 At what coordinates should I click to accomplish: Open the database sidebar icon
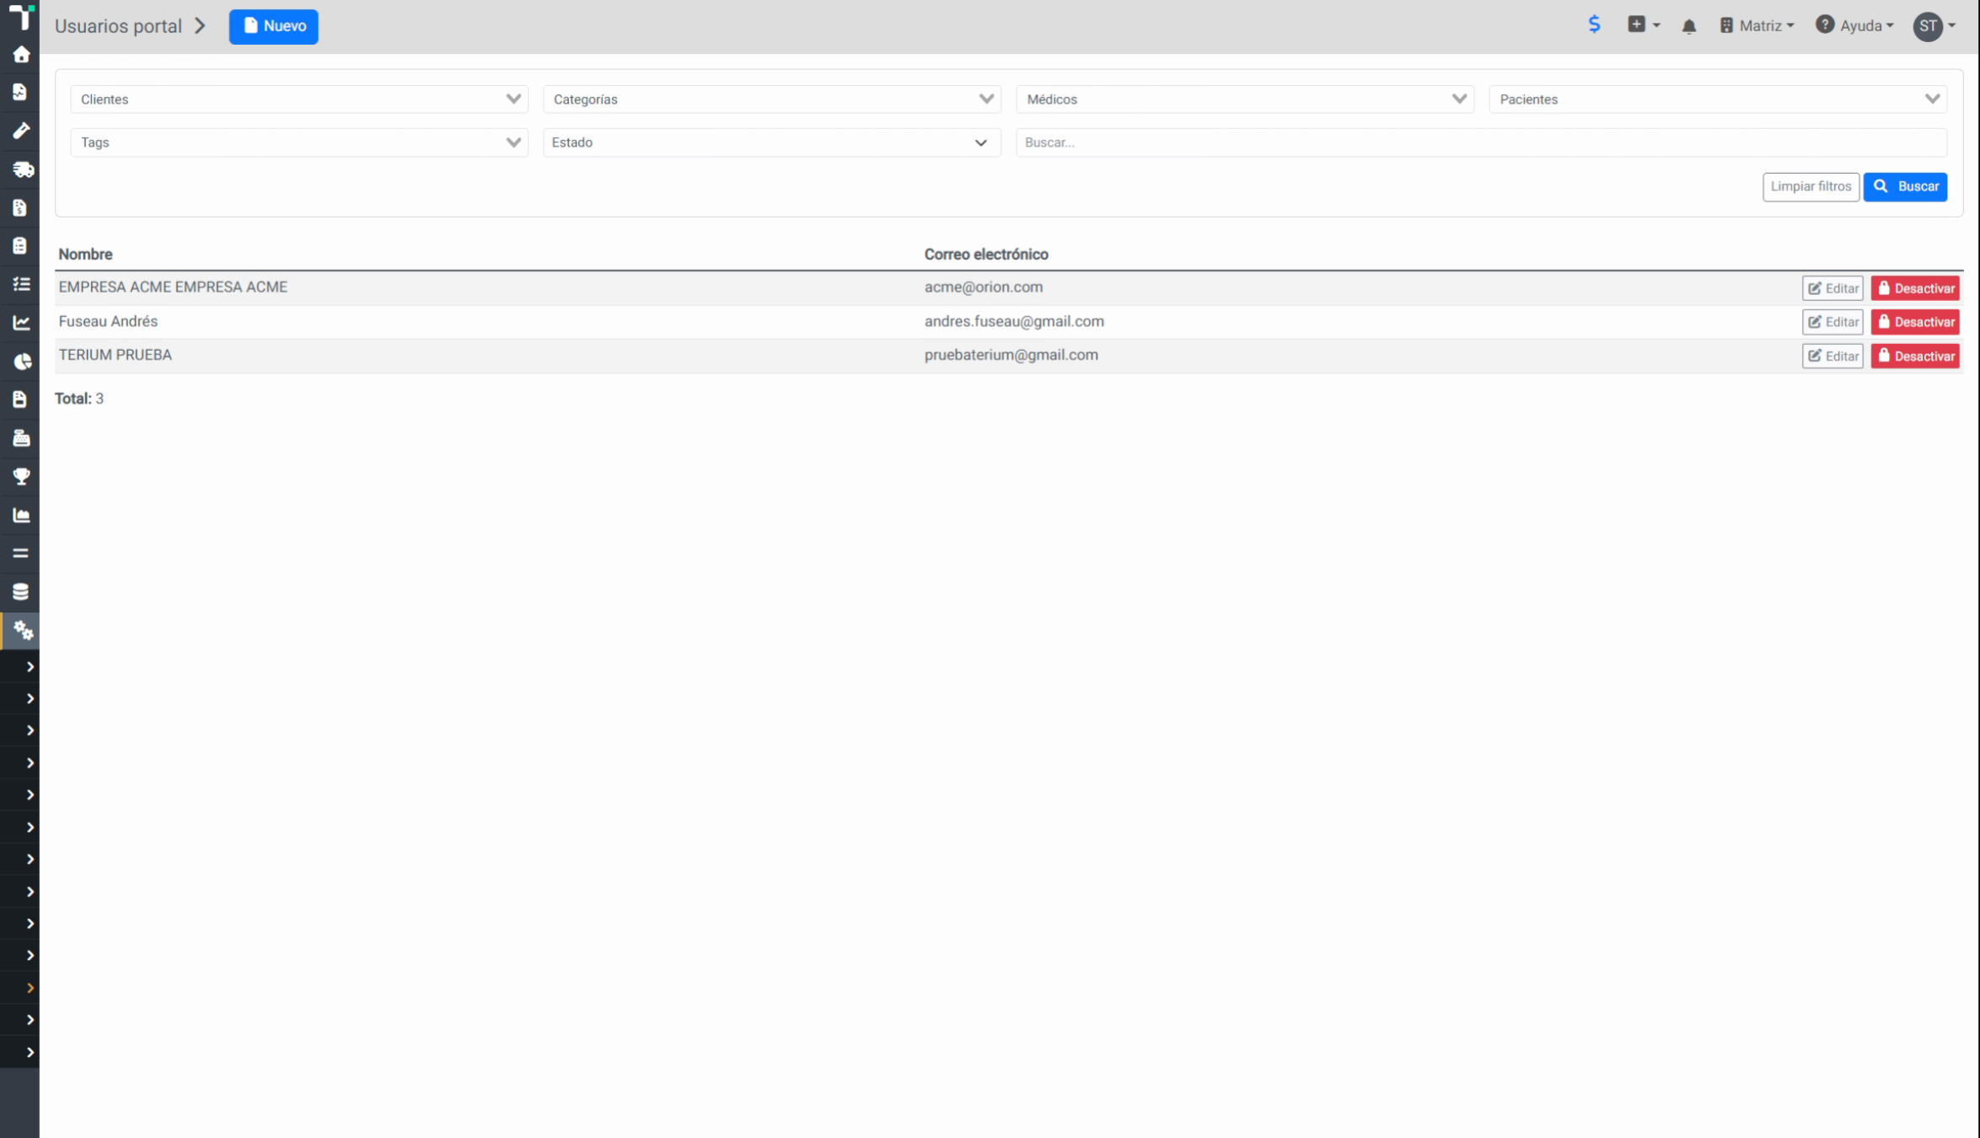pos(20,592)
